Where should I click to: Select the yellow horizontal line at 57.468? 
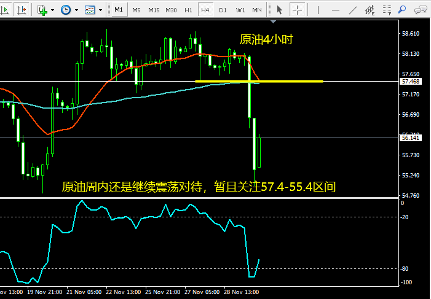click(x=259, y=81)
